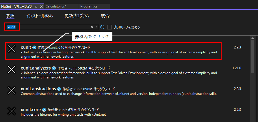Image resolution: width=258 pixels, height=122 pixels.
Task: Click the xunit.analyzers package icon
Action: tap(12, 69)
